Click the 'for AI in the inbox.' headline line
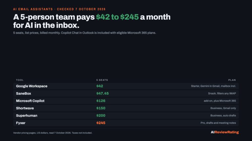The height and width of the screenshot is (141, 252). click(46, 25)
